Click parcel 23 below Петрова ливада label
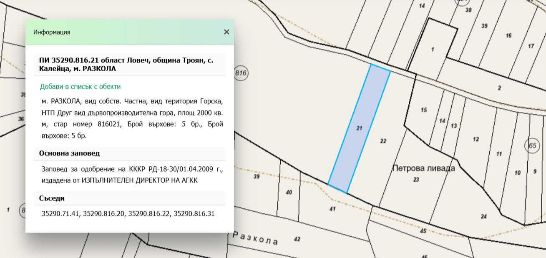546x258 pixels. pos(415,180)
